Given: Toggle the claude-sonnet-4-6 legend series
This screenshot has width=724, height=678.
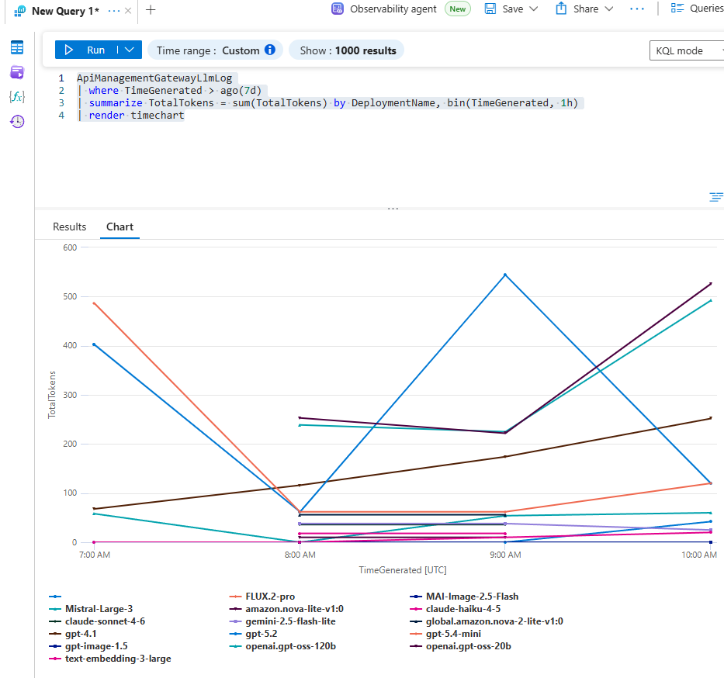Looking at the screenshot, I should tap(96, 621).
